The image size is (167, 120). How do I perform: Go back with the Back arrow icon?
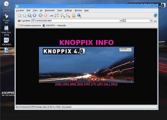(x=19, y=15)
